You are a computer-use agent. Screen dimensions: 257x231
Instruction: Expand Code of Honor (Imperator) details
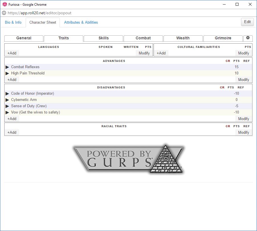(7, 94)
